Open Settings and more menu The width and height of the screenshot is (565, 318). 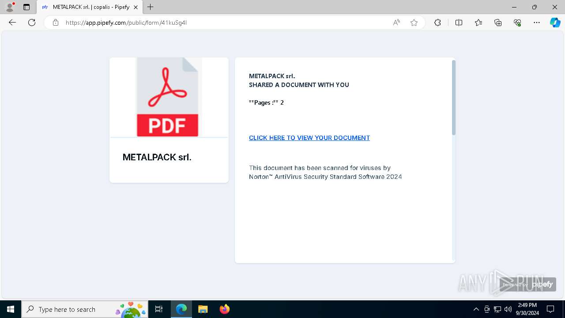pos(537,23)
